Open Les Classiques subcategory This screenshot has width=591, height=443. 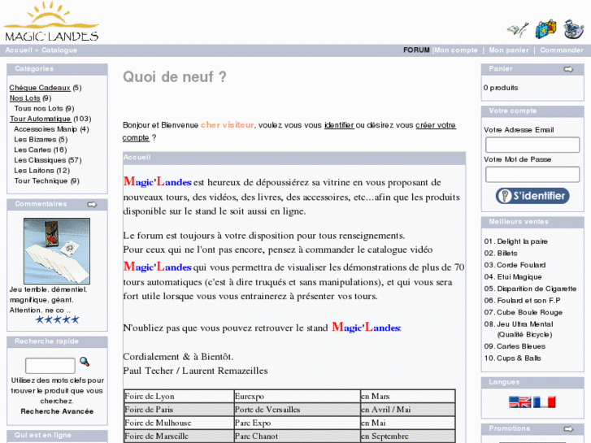click(x=40, y=160)
